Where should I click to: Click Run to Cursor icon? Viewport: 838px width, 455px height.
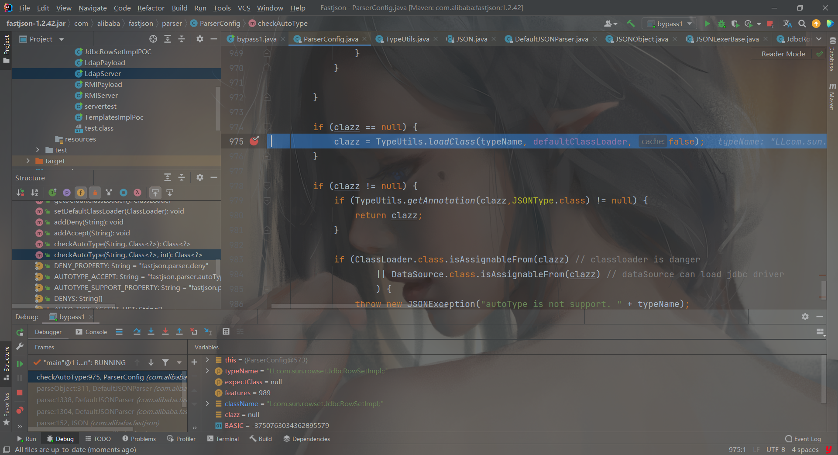[x=208, y=332]
